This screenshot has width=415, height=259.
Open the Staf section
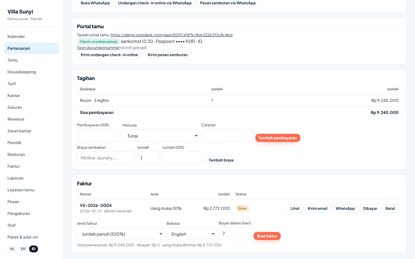31,225
